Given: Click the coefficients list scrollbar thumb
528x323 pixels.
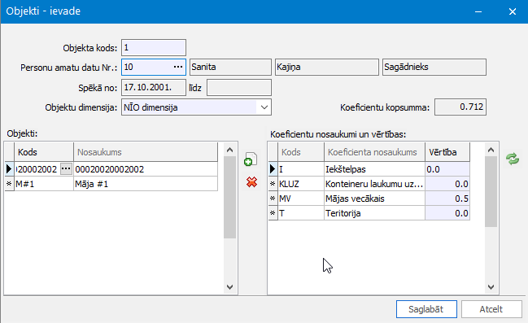Looking at the screenshot, I should click(491, 191).
